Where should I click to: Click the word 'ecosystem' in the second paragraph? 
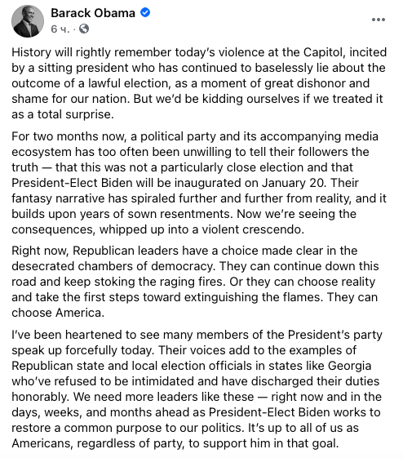click(x=41, y=152)
